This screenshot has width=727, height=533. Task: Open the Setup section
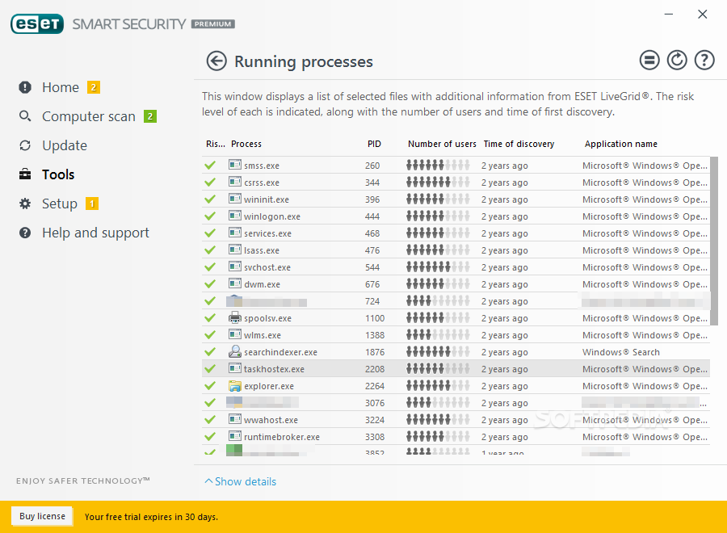pyautogui.click(x=59, y=204)
